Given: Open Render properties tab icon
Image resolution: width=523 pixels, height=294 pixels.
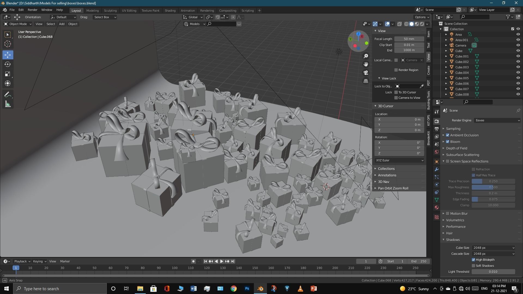Looking at the screenshot, I should tap(437, 121).
